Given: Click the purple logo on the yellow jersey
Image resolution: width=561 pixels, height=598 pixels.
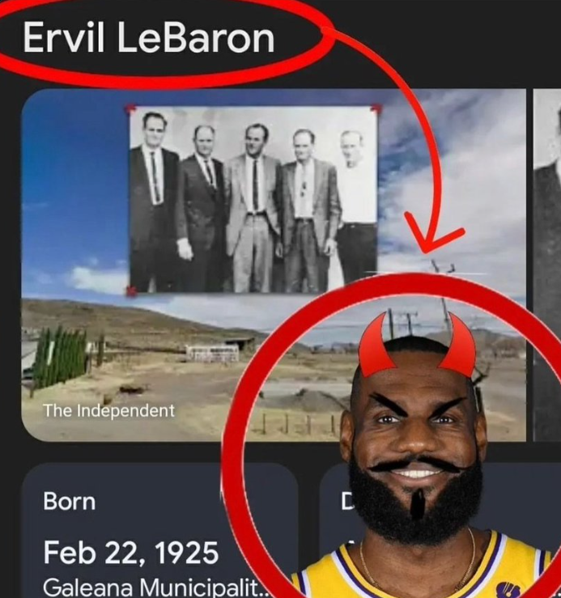Looking at the screenshot, I should 508,588.
